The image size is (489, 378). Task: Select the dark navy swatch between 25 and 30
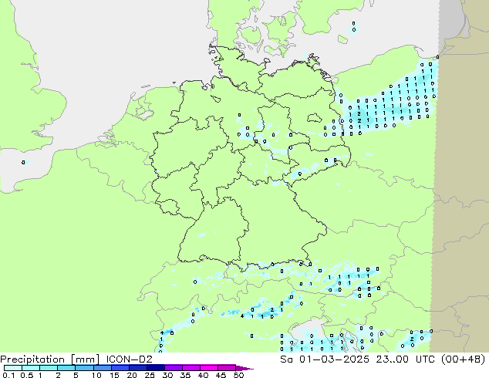(x=155, y=368)
